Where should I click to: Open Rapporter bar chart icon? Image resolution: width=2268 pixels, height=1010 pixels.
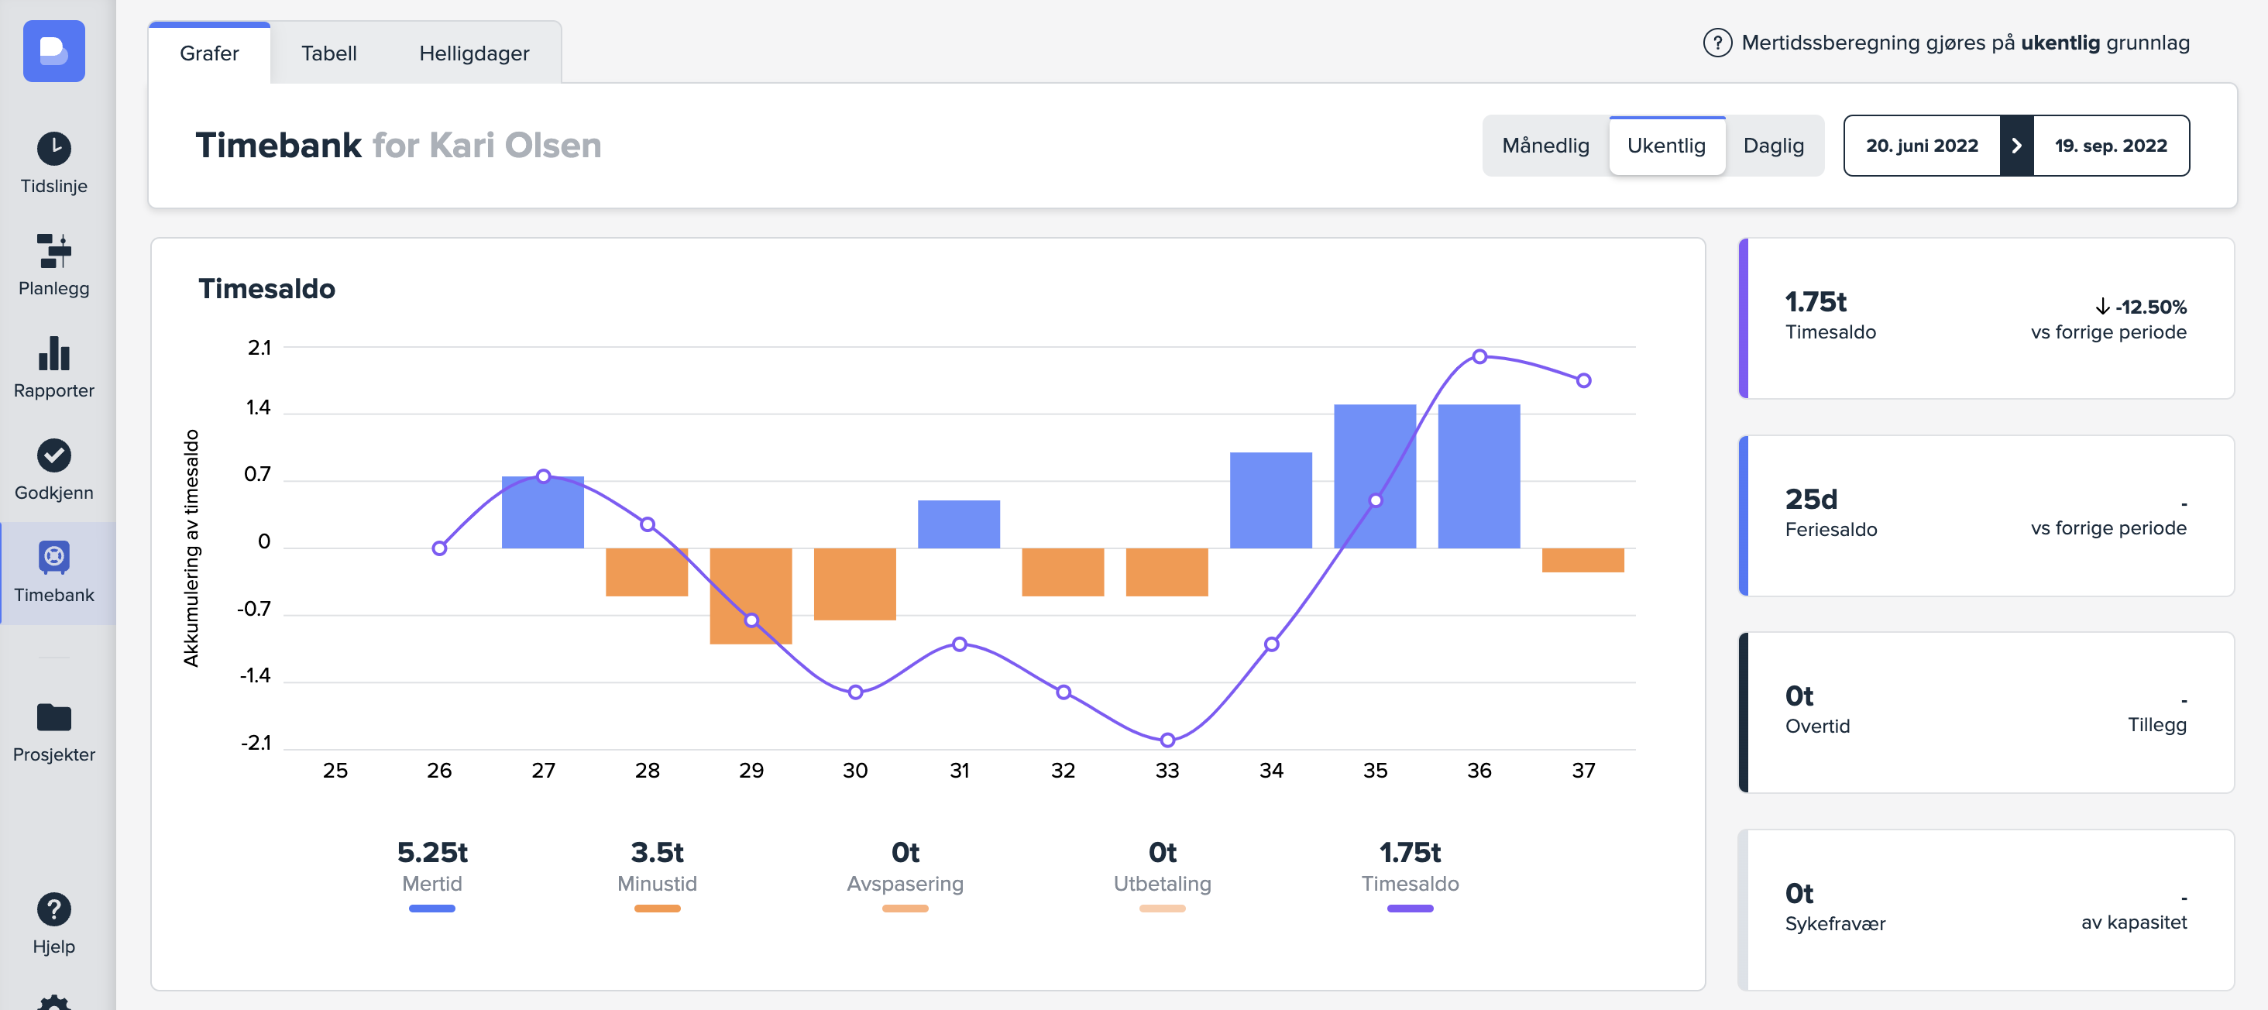coord(53,353)
